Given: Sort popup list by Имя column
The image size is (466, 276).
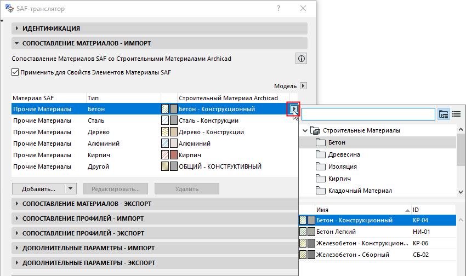Looking at the screenshot, I should click(x=363, y=210).
